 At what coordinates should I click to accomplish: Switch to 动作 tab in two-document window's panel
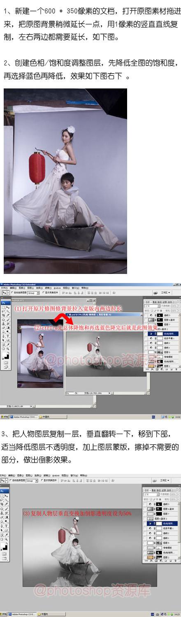coord(170,302)
